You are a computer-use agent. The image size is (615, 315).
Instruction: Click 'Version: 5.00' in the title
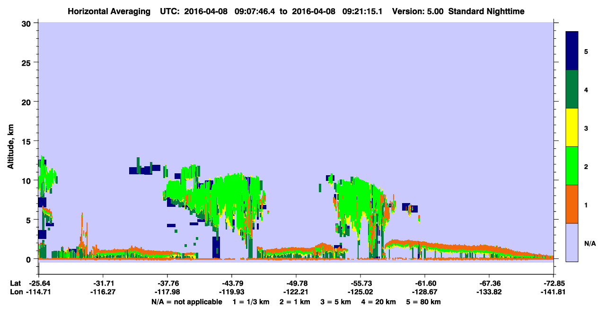click(418, 11)
